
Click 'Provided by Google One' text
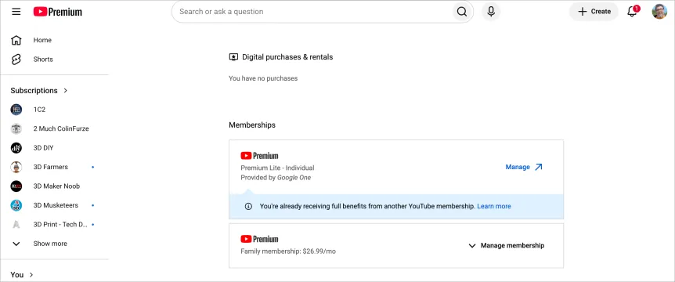coord(276,178)
